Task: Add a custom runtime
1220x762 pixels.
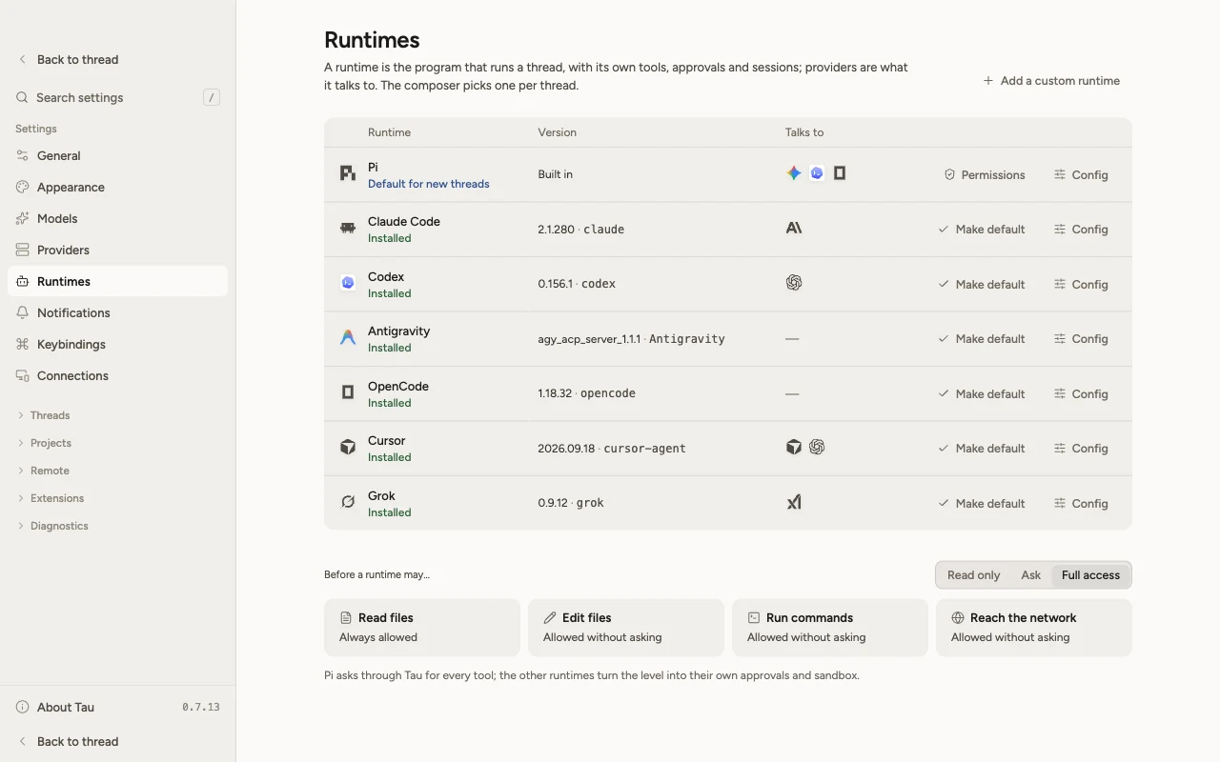Action: coord(1051,81)
